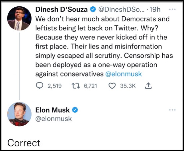The width and height of the screenshot is (184, 151).
Task: Retweet Dinesh D'Souza's tweet
Action: [76, 86]
